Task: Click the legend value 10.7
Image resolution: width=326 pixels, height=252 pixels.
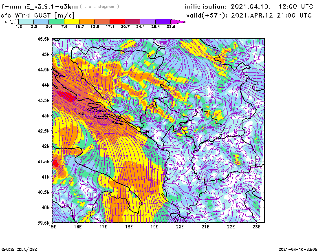Action: 79,27
